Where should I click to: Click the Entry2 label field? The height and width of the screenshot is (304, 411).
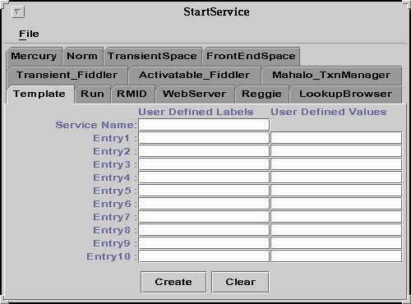pyautogui.click(x=204, y=151)
